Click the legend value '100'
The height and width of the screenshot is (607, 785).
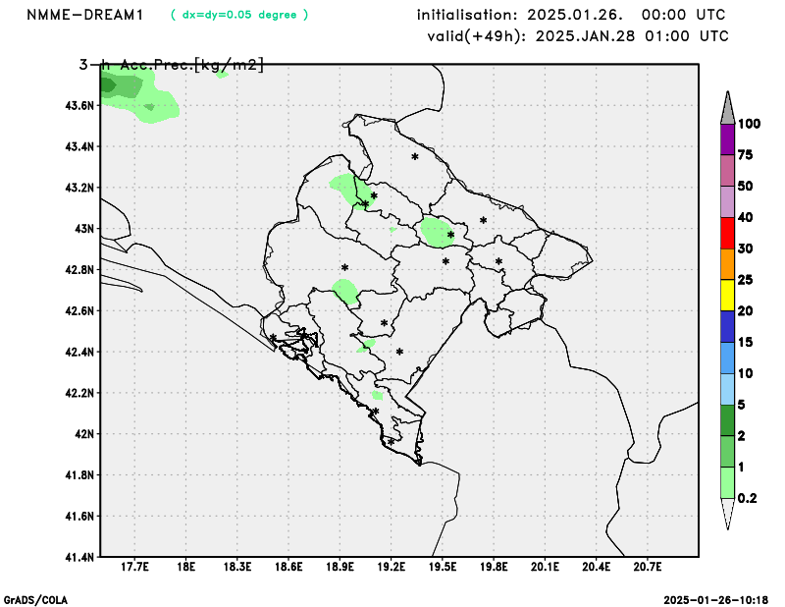click(749, 124)
